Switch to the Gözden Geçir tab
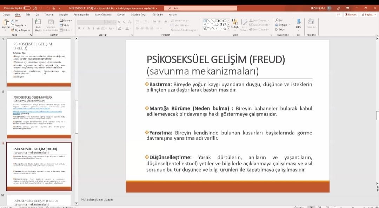 tap(139, 15)
